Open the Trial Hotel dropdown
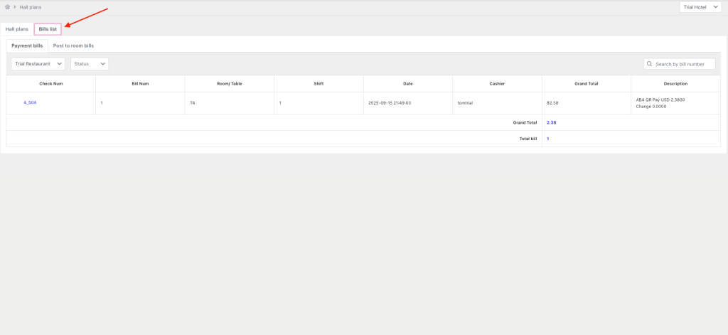 [701, 7]
